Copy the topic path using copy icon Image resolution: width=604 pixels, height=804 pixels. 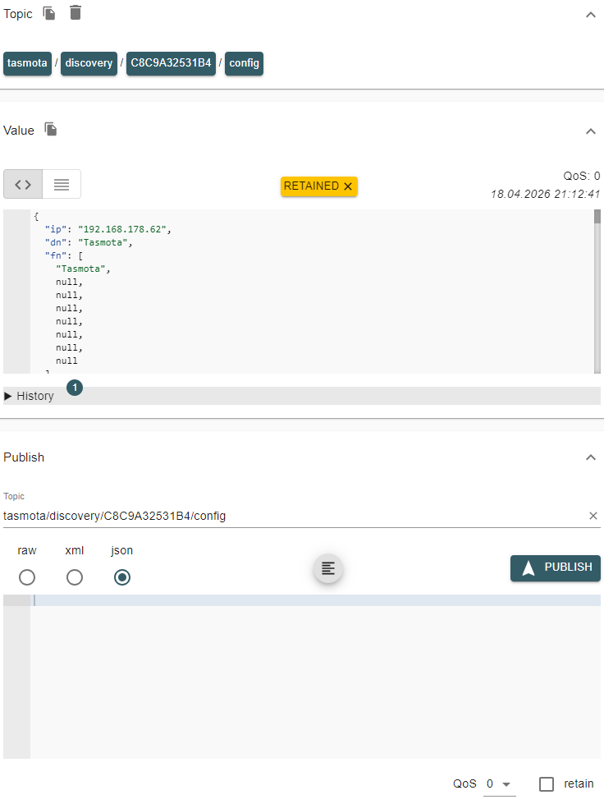point(48,13)
